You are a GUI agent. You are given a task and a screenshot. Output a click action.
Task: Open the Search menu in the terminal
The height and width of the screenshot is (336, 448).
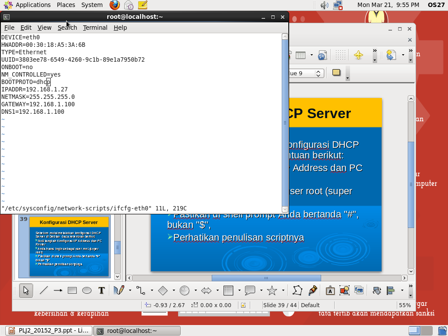tap(67, 28)
